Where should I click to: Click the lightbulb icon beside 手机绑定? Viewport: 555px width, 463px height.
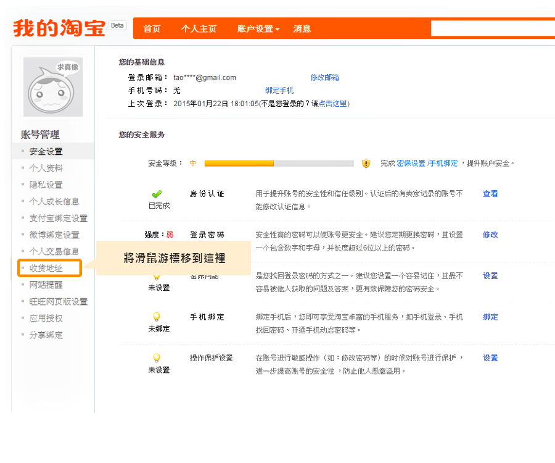pyautogui.click(x=157, y=317)
